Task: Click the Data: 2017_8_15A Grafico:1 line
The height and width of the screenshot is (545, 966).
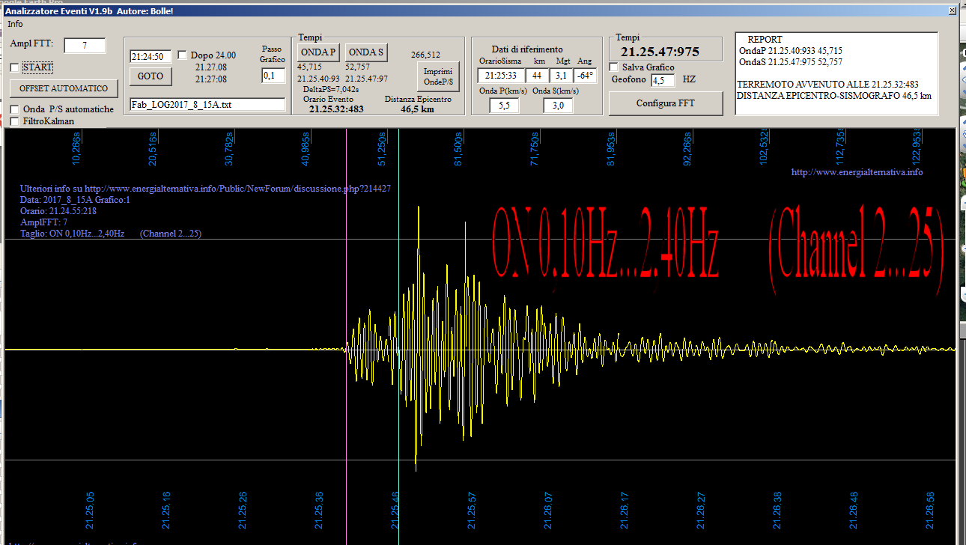Action: [76, 200]
